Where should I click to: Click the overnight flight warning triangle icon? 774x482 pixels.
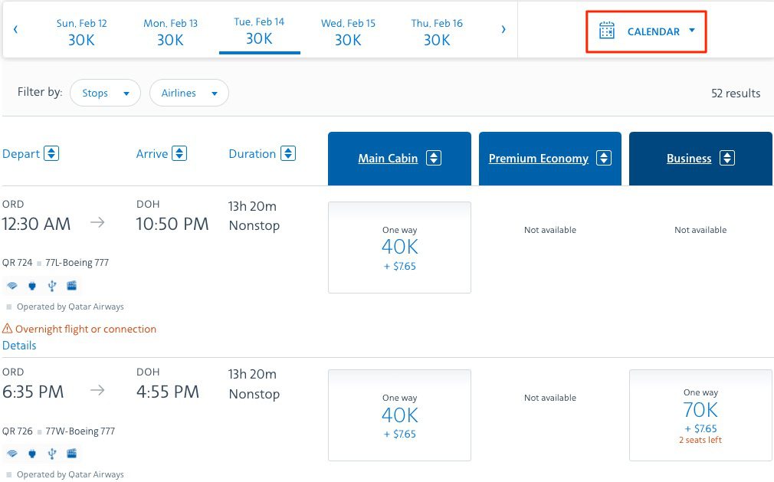click(x=8, y=329)
